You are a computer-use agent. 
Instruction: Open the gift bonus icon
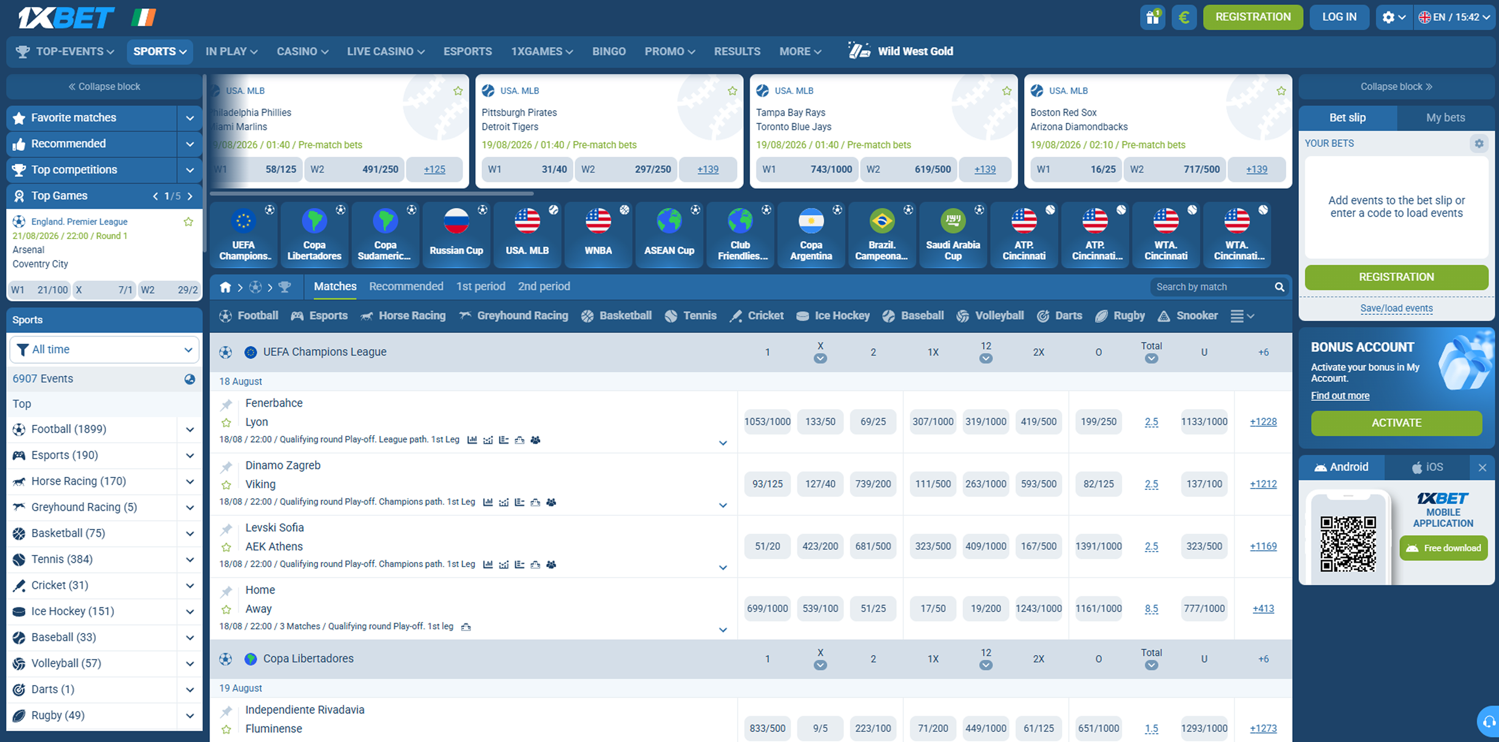pyautogui.click(x=1152, y=17)
